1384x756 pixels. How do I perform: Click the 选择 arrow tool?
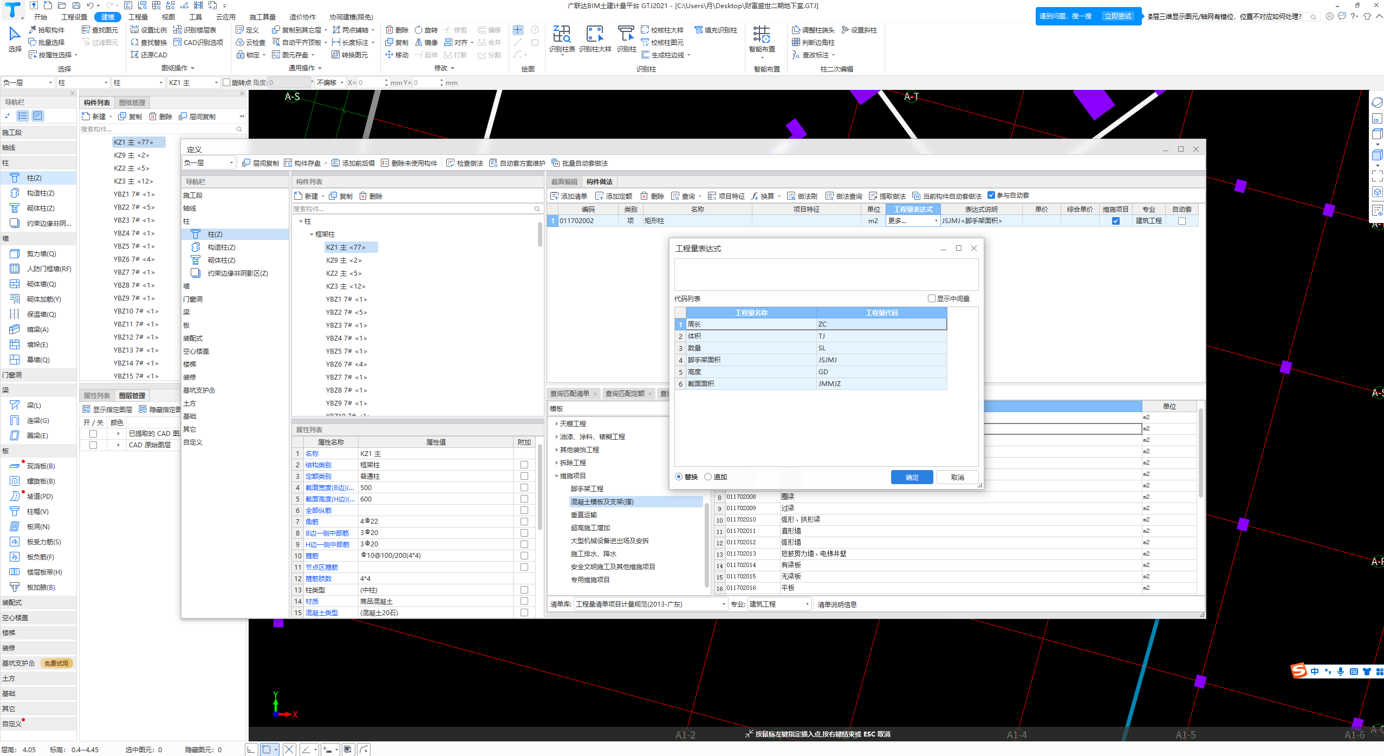[x=15, y=38]
